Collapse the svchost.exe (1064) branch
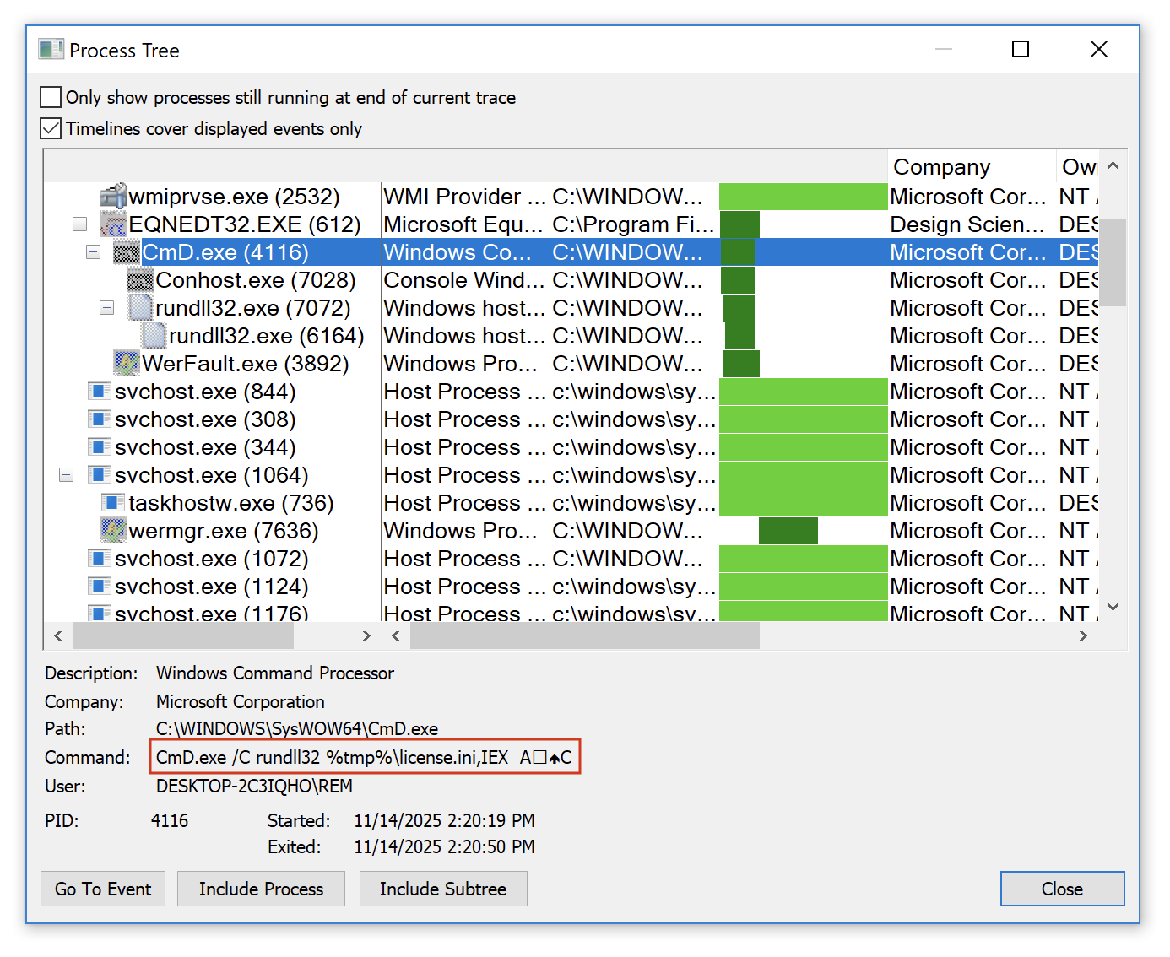This screenshot has width=1170, height=957. 66,474
